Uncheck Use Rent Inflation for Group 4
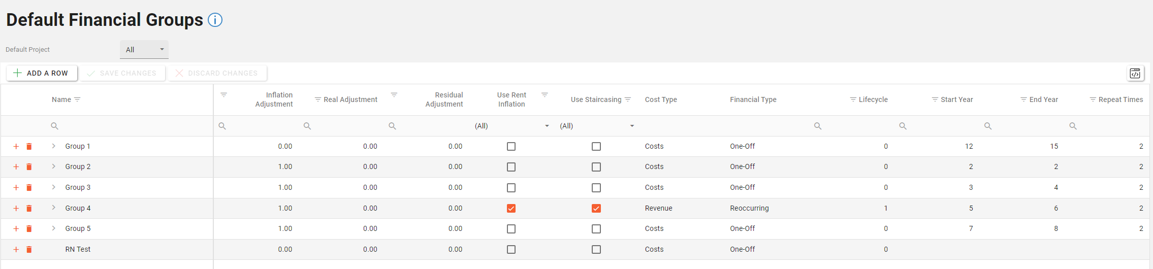Viewport: 1153px width, 269px height. point(511,209)
